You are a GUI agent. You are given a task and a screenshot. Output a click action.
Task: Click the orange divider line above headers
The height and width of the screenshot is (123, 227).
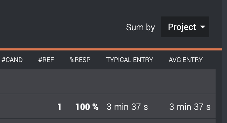point(111,49)
